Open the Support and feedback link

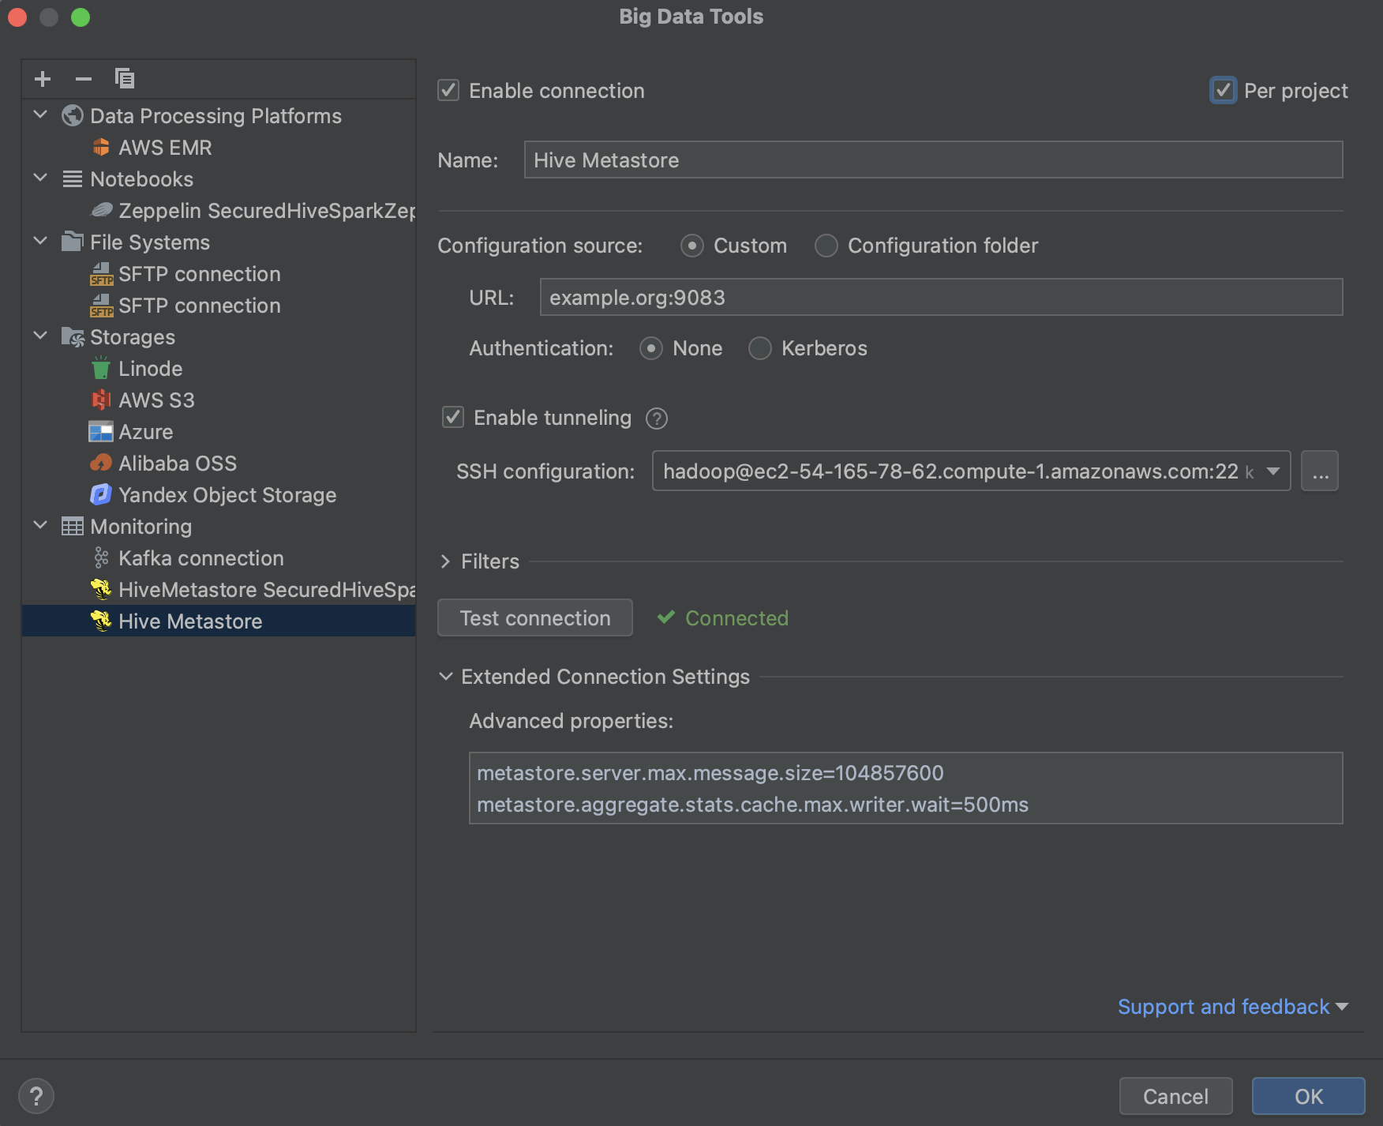[x=1223, y=1007]
